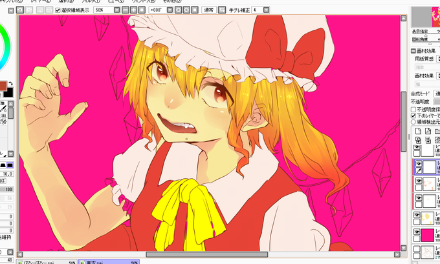The image size is (440, 264).
Task: Click the transfer down layer button
Action: coord(418,140)
